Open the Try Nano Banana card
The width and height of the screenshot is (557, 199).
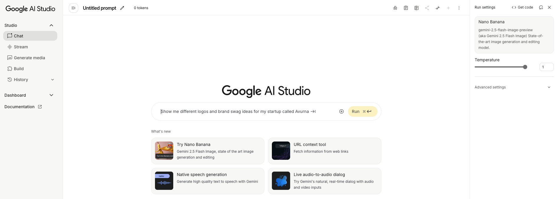pos(208,151)
